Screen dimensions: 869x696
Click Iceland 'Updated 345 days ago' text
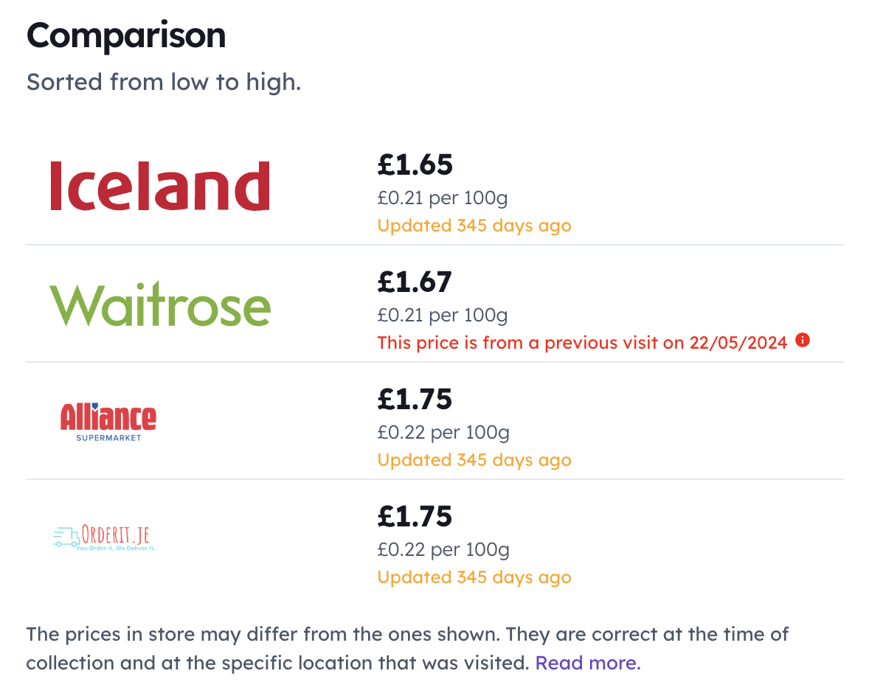coord(474,226)
